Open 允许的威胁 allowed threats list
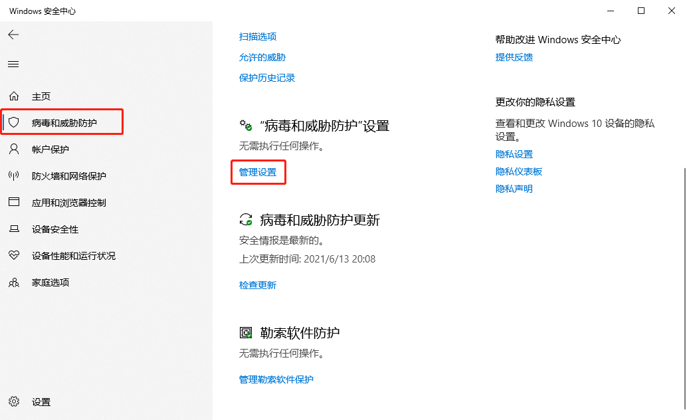The height and width of the screenshot is (420, 687). 262,57
